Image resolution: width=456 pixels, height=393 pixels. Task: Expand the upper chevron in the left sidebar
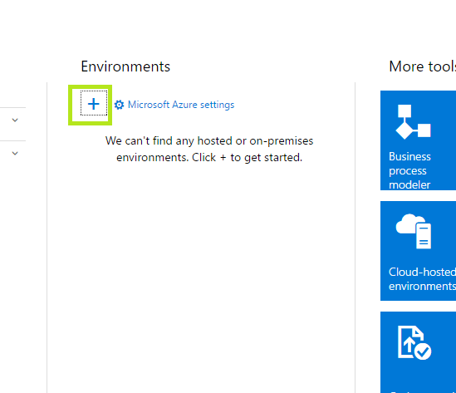pyautogui.click(x=15, y=120)
